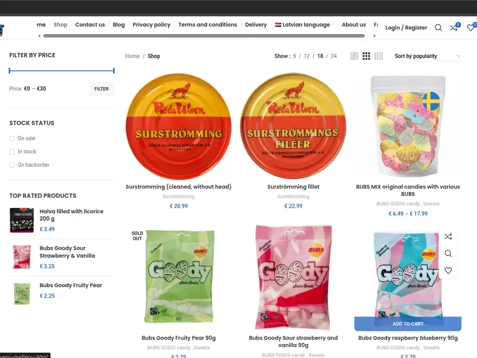
Task: Open Bubs Goody Fruity Pear sidebar thumbnail
Action: 22,294
